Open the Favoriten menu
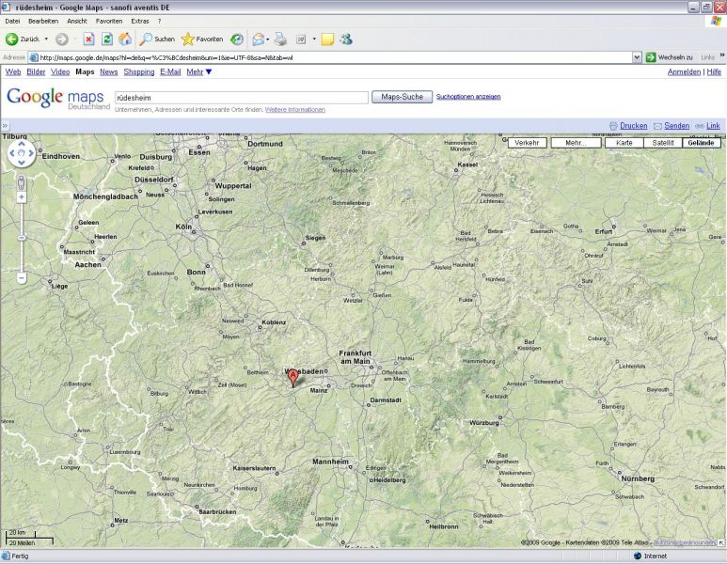Screen dimensions: 727x564 tap(109, 22)
